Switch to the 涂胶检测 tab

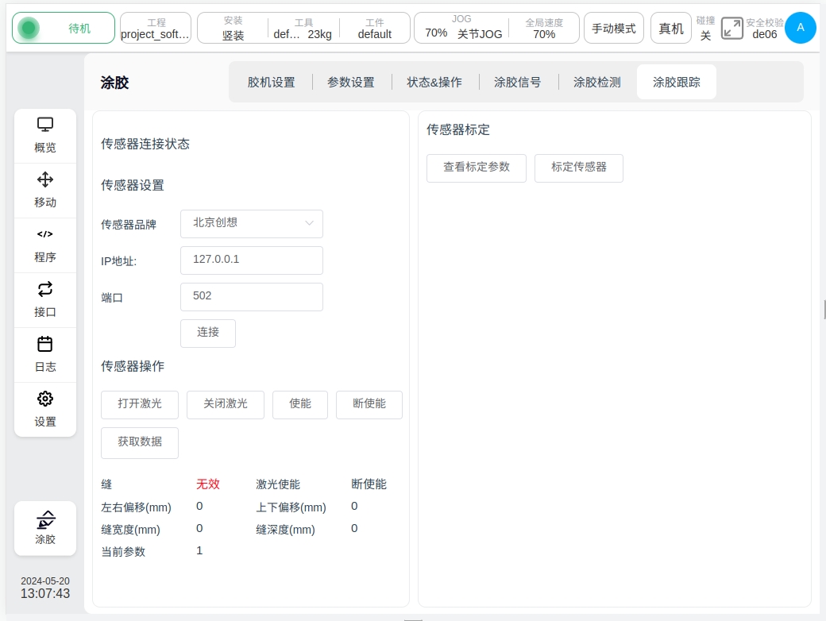597,82
